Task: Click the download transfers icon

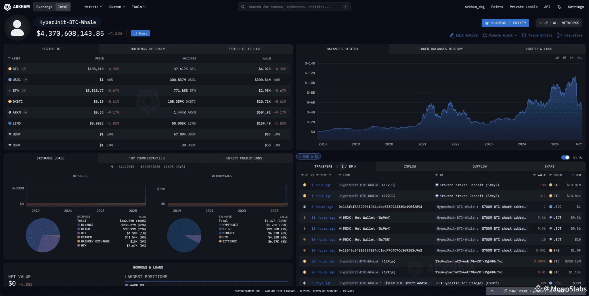Action: pyautogui.click(x=580, y=157)
